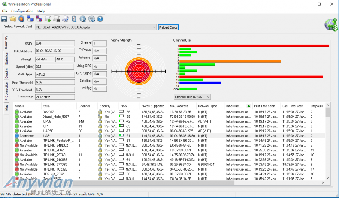Click the yellow open folder toolbar icon

(x=13, y=19)
